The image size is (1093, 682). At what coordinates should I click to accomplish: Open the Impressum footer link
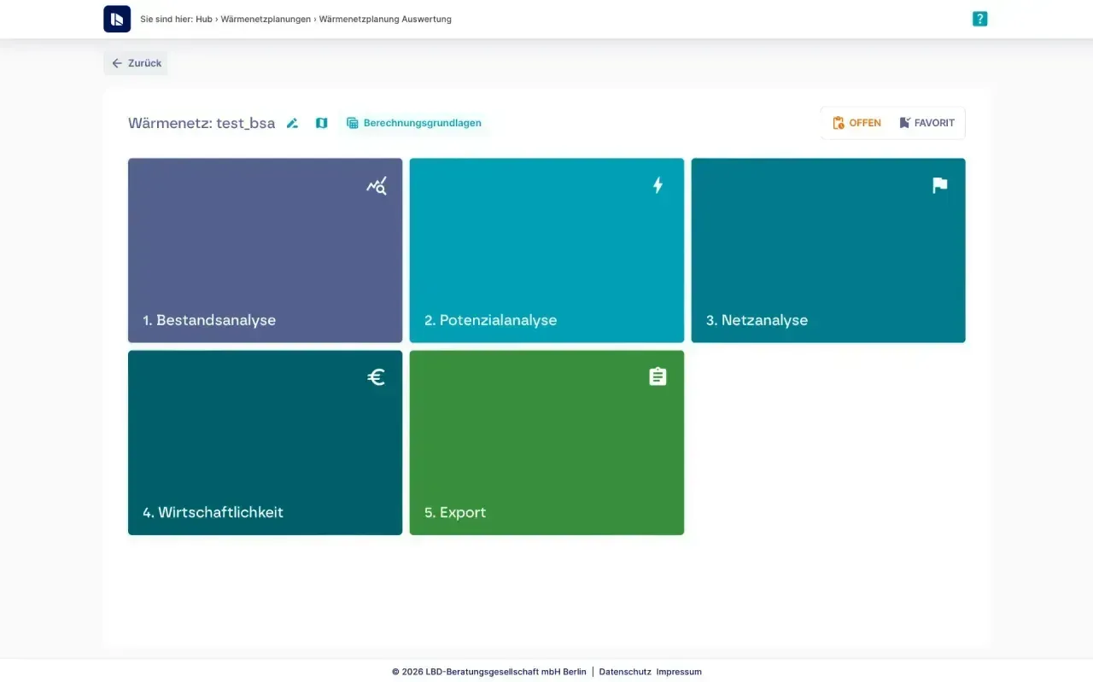679,672
